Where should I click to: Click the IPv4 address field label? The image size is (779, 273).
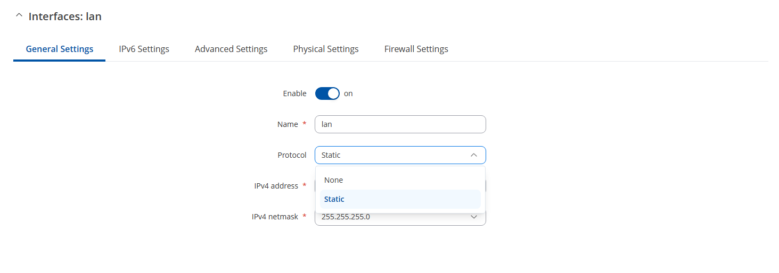[x=276, y=186]
